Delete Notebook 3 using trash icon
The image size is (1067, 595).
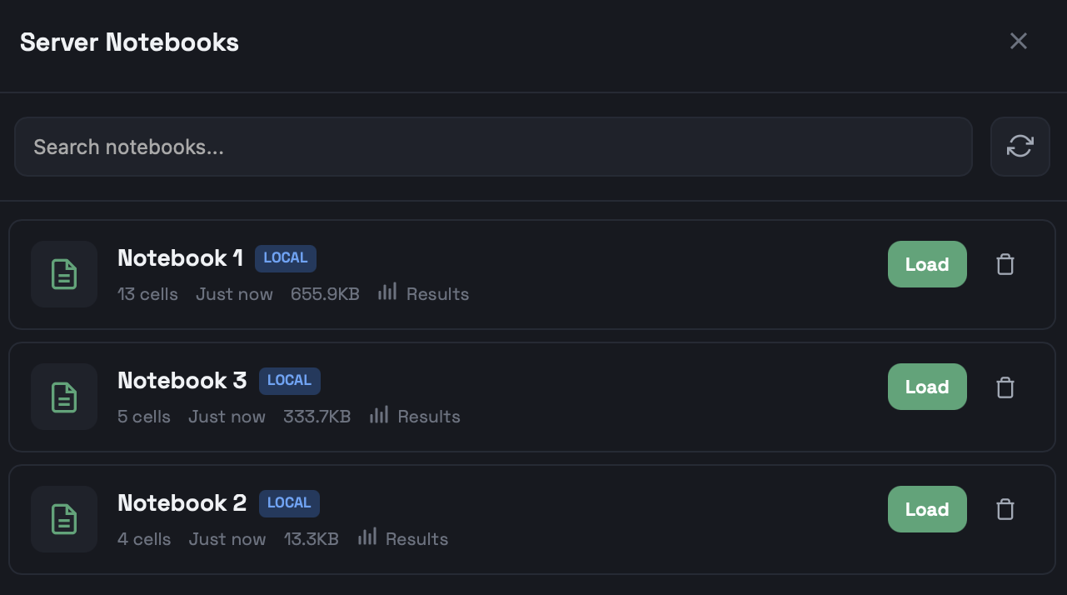(x=1005, y=387)
